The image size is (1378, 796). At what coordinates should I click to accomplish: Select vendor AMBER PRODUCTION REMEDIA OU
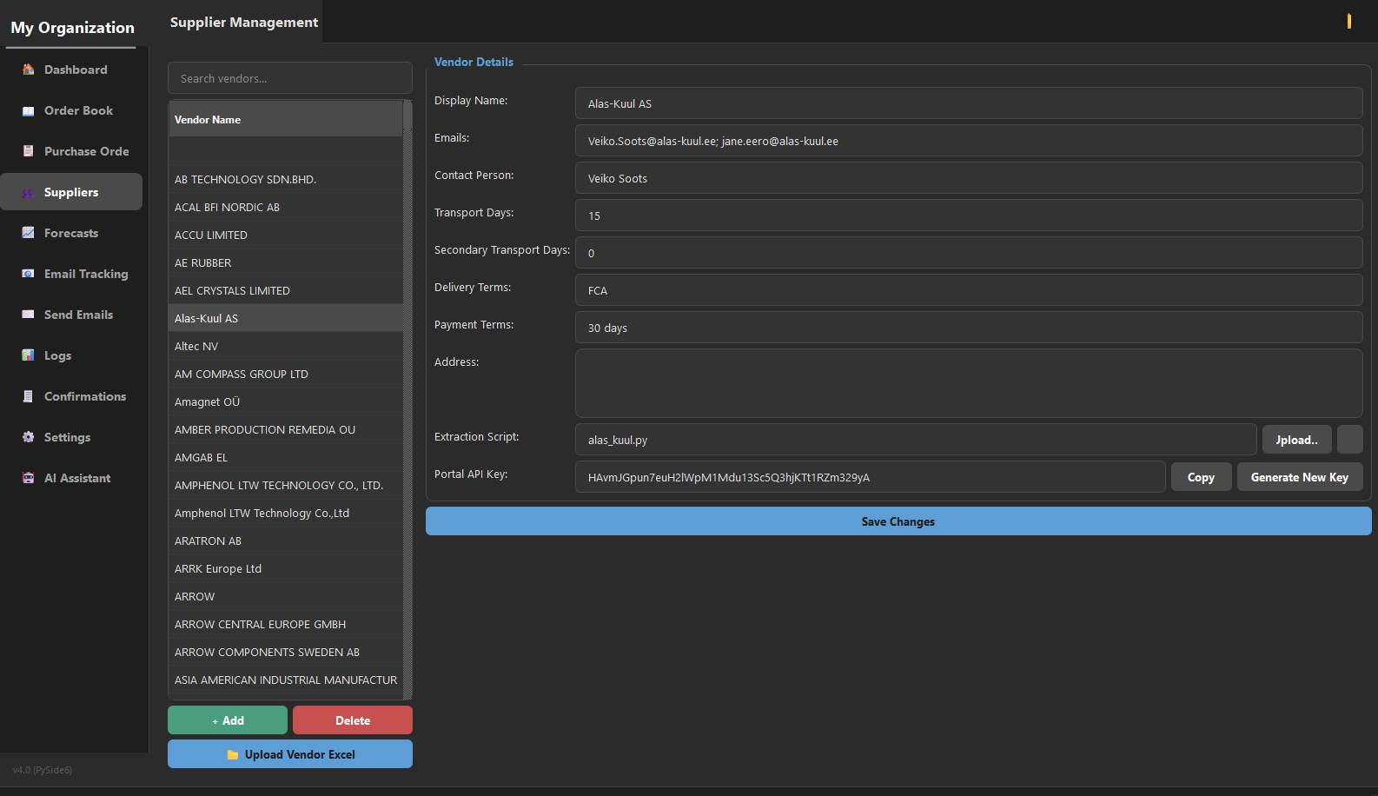(x=286, y=429)
